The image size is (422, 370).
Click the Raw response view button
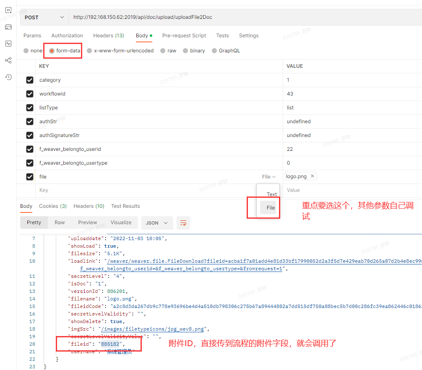coord(60,223)
